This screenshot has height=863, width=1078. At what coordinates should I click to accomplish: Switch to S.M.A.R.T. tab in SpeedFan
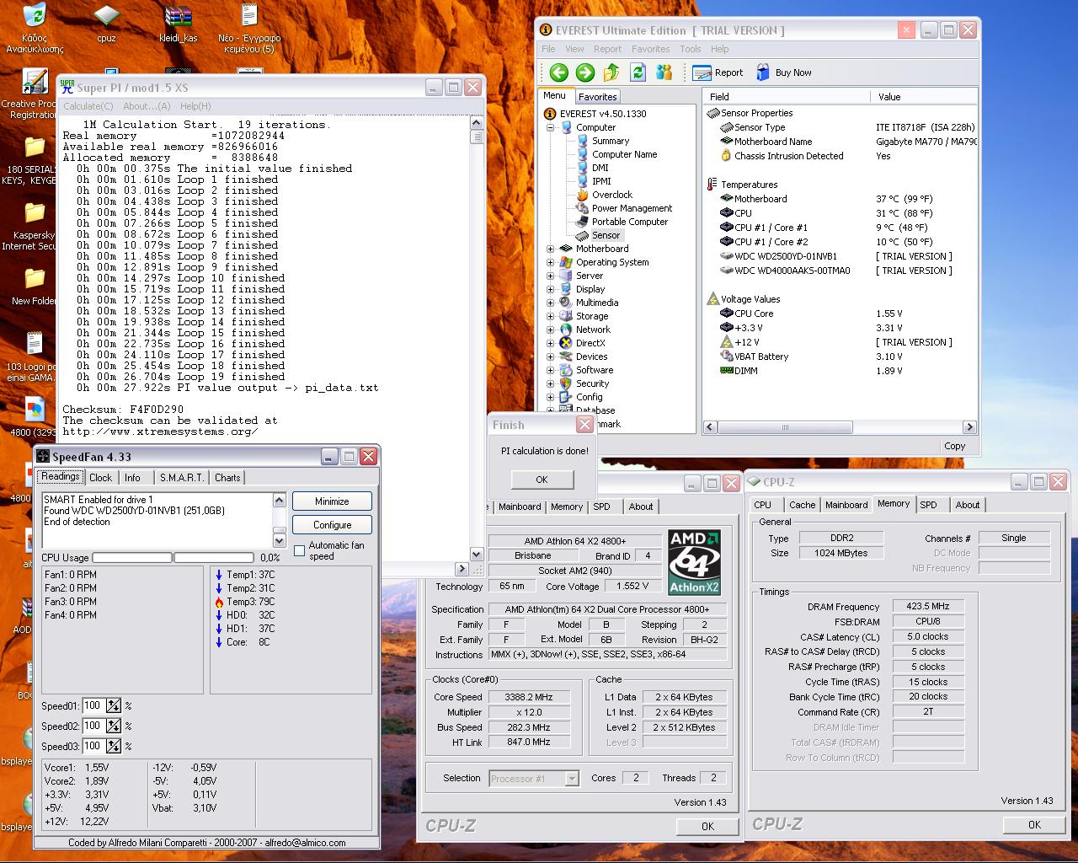pyautogui.click(x=182, y=478)
